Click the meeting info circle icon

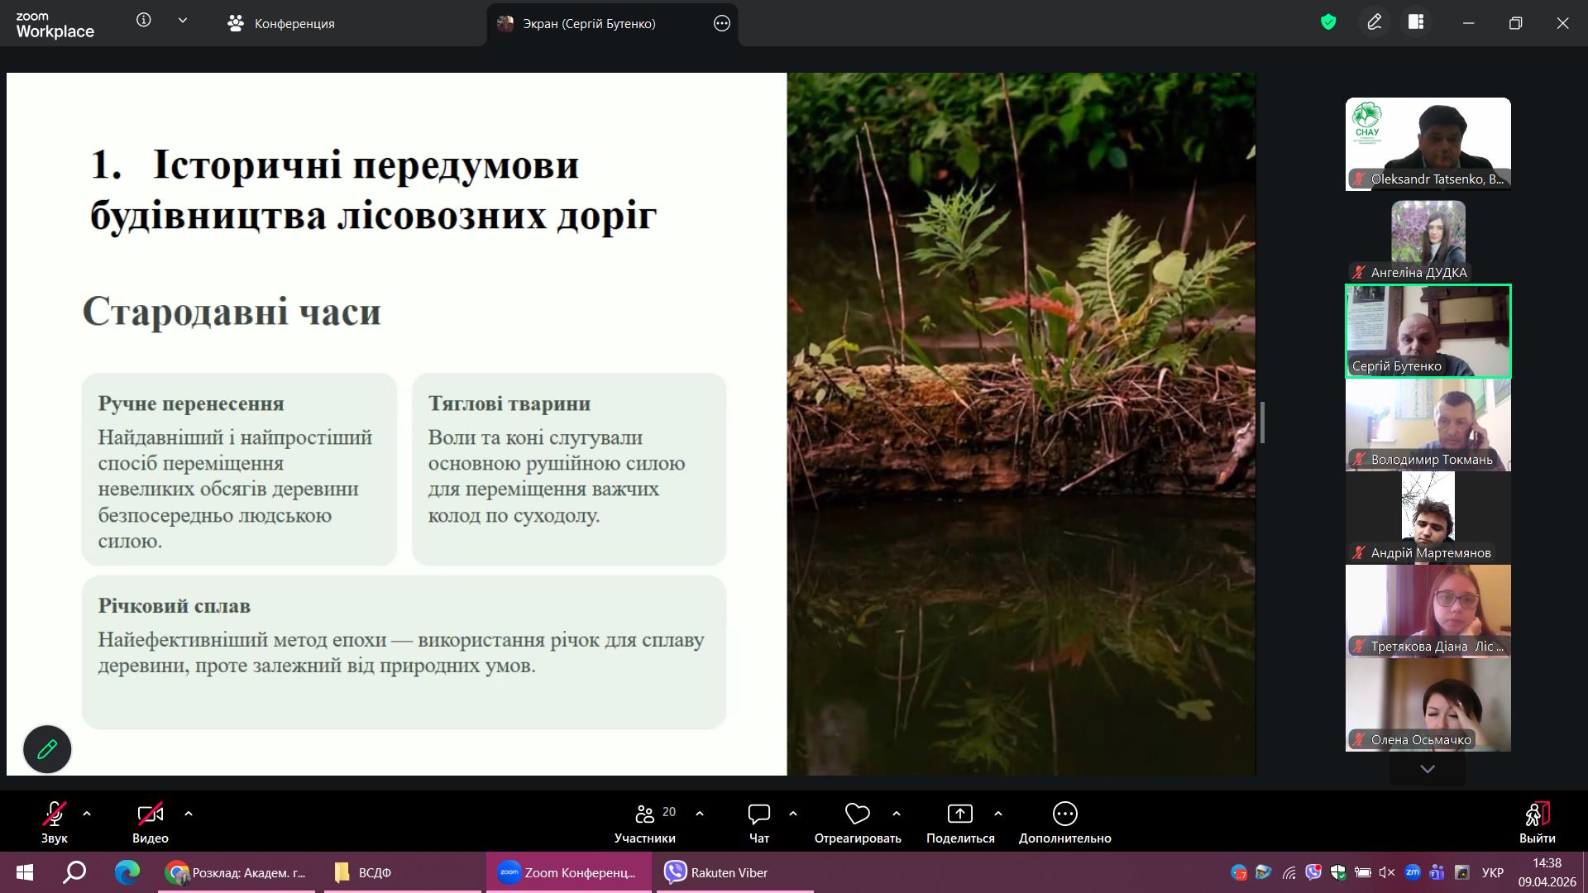coord(144,21)
